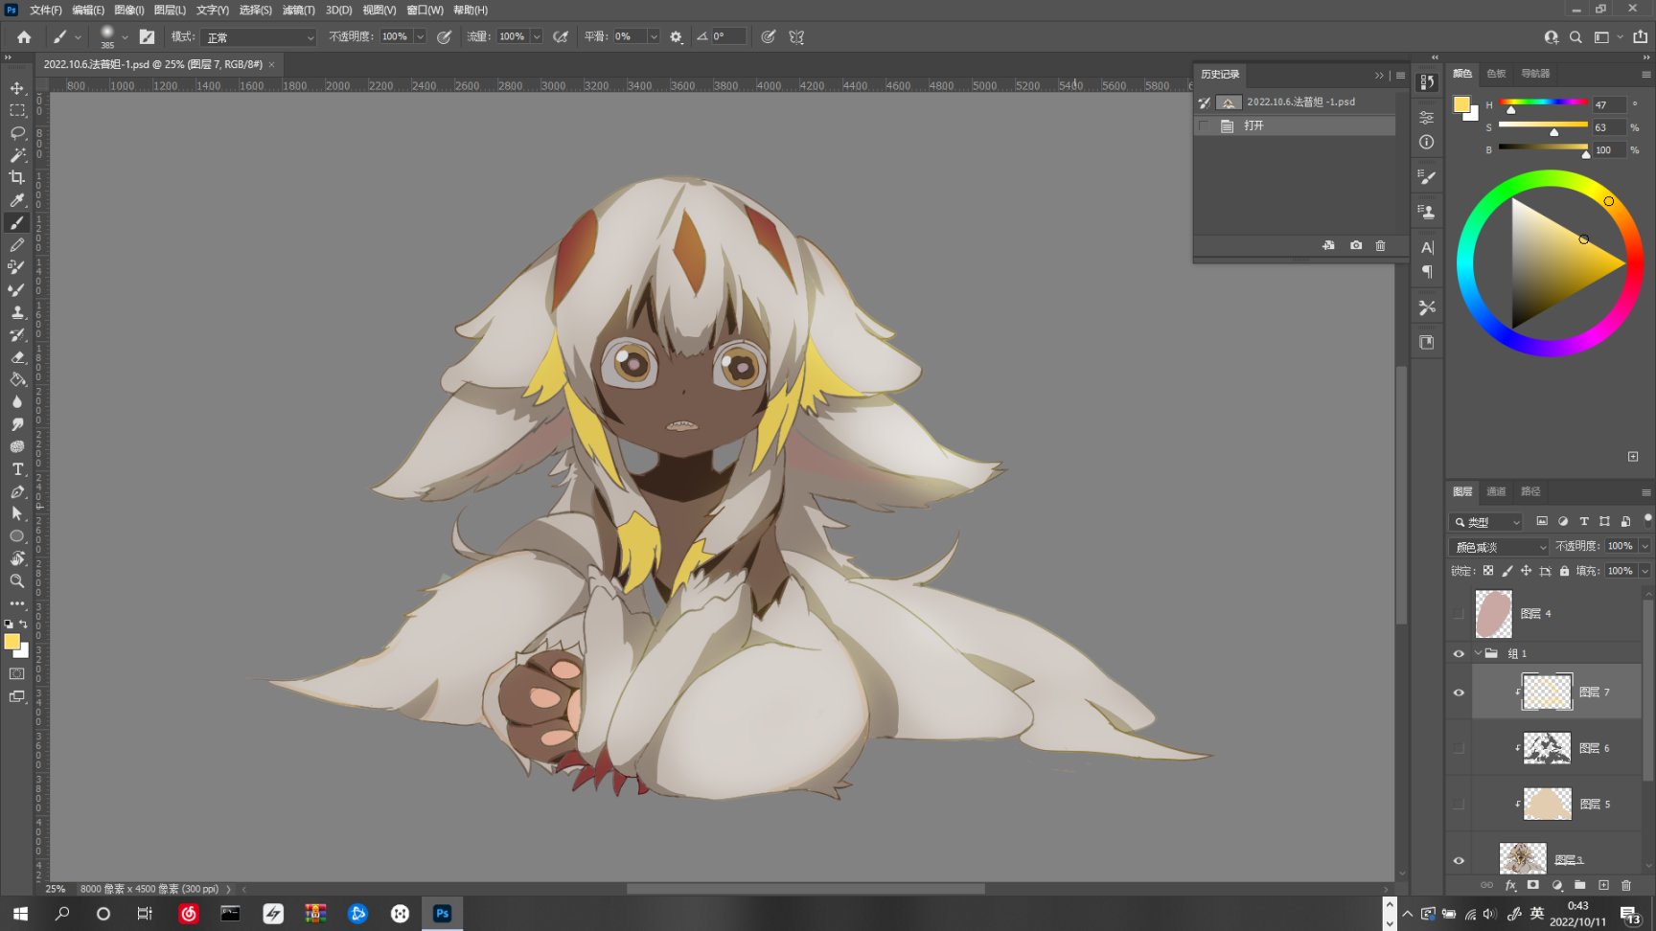Lock transparent pixels toggle
The width and height of the screenshot is (1656, 931).
1488,571
